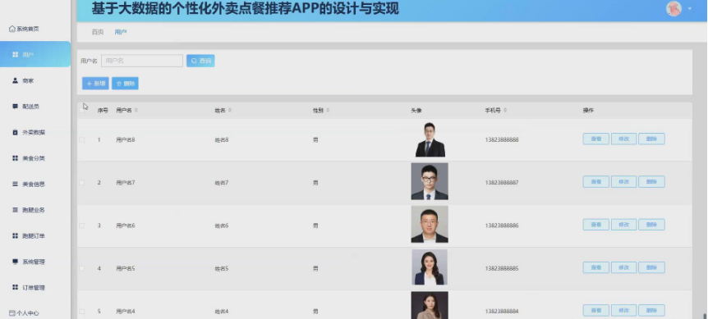
Task: Click the grid icon beside 美食分类
Action: pyautogui.click(x=15, y=158)
